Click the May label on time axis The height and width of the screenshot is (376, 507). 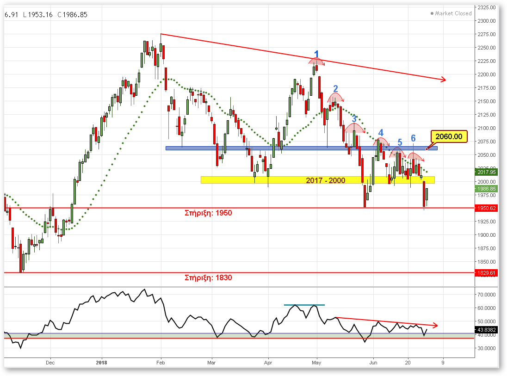316,363
